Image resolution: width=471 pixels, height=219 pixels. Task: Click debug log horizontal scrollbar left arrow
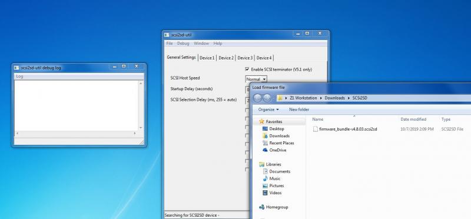pos(17,133)
